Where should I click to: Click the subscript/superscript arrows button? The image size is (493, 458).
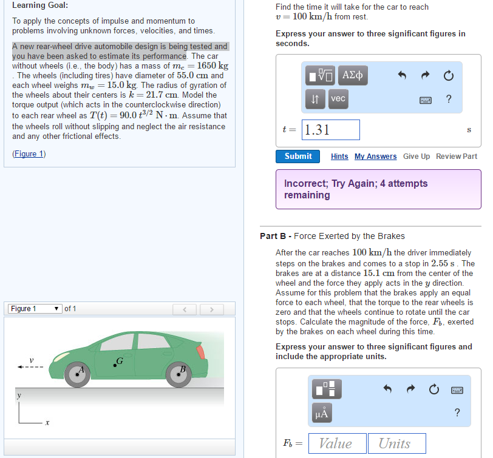click(x=316, y=99)
